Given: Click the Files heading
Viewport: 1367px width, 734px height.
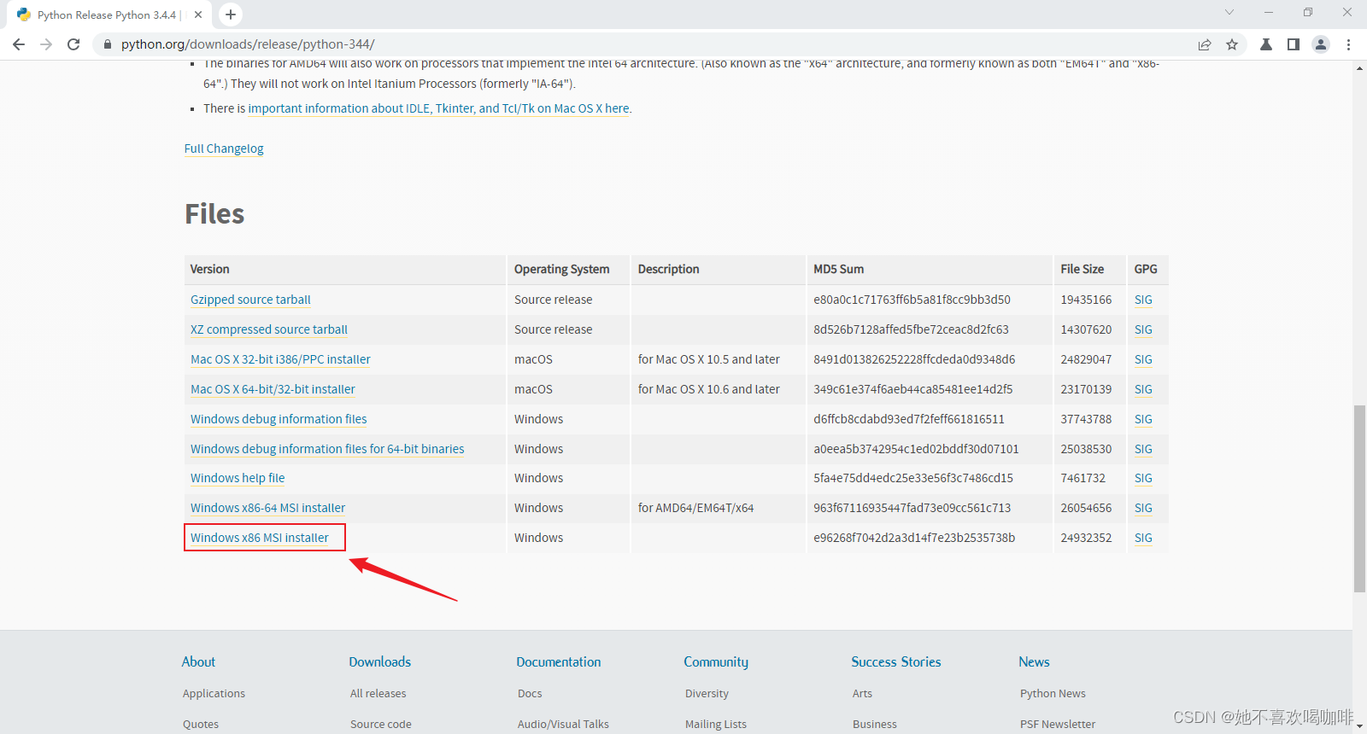Looking at the screenshot, I should (x=214, y=213).
